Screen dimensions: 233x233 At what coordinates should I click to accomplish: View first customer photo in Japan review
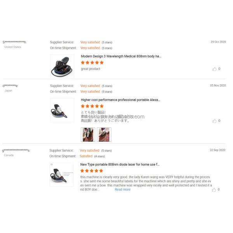pyautogui.click(x=88, y=135)
